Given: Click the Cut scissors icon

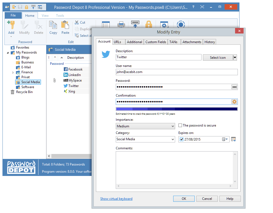Looking at the screenshot, I should coord(77,23).
